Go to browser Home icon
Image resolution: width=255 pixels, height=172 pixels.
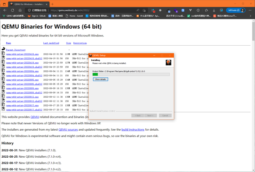coord(20,10)
